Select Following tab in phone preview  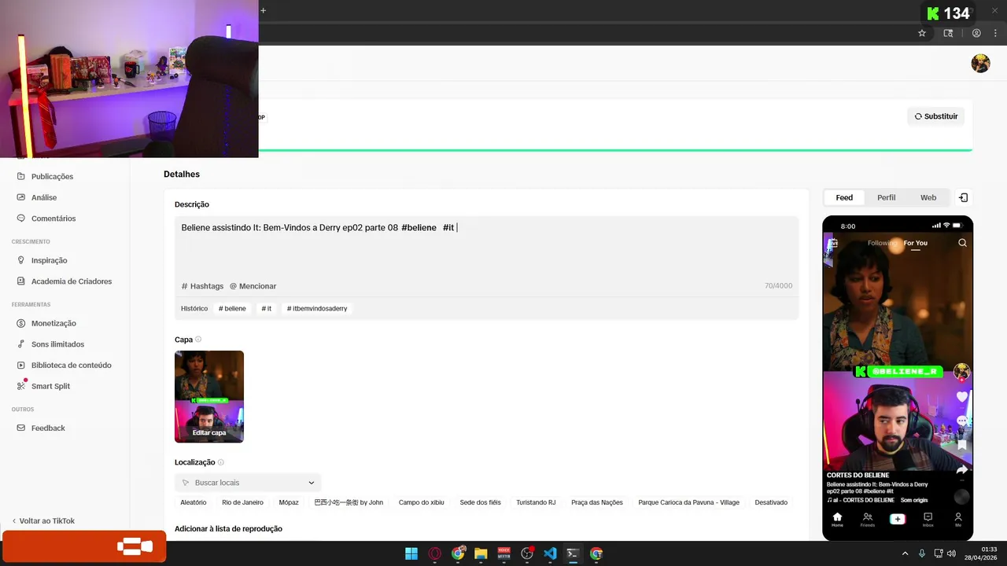coord(882,243)
